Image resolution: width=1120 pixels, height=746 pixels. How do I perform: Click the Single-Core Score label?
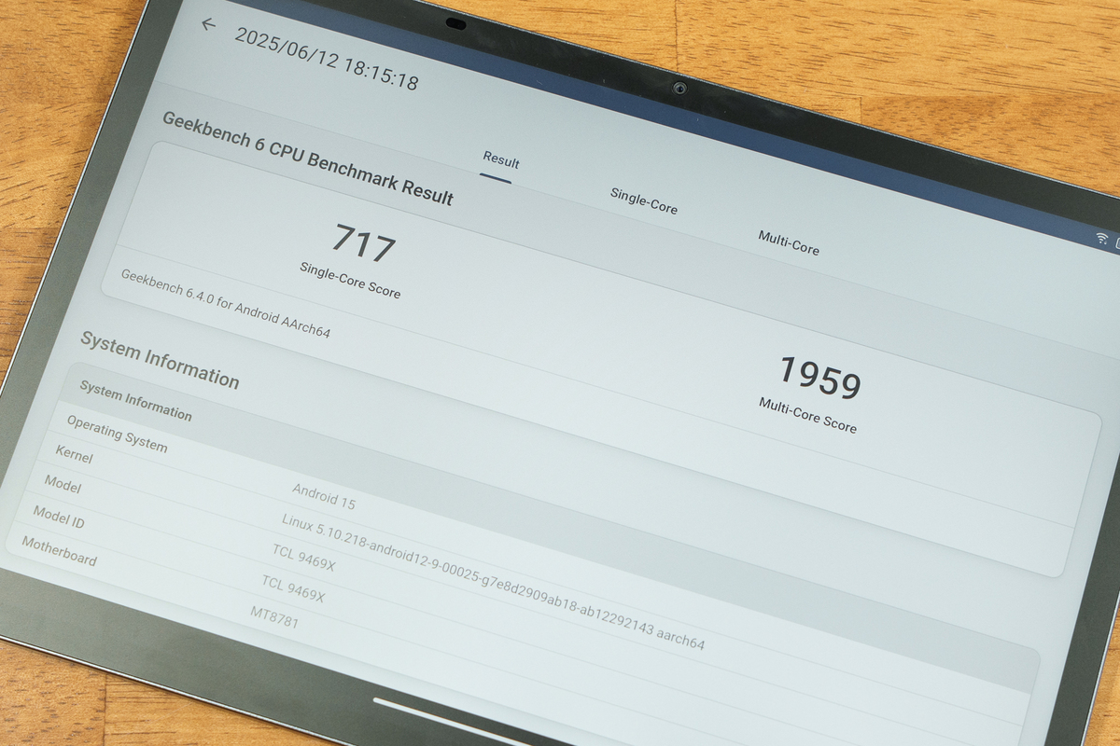pyautogui.click(x=350, y=280)
